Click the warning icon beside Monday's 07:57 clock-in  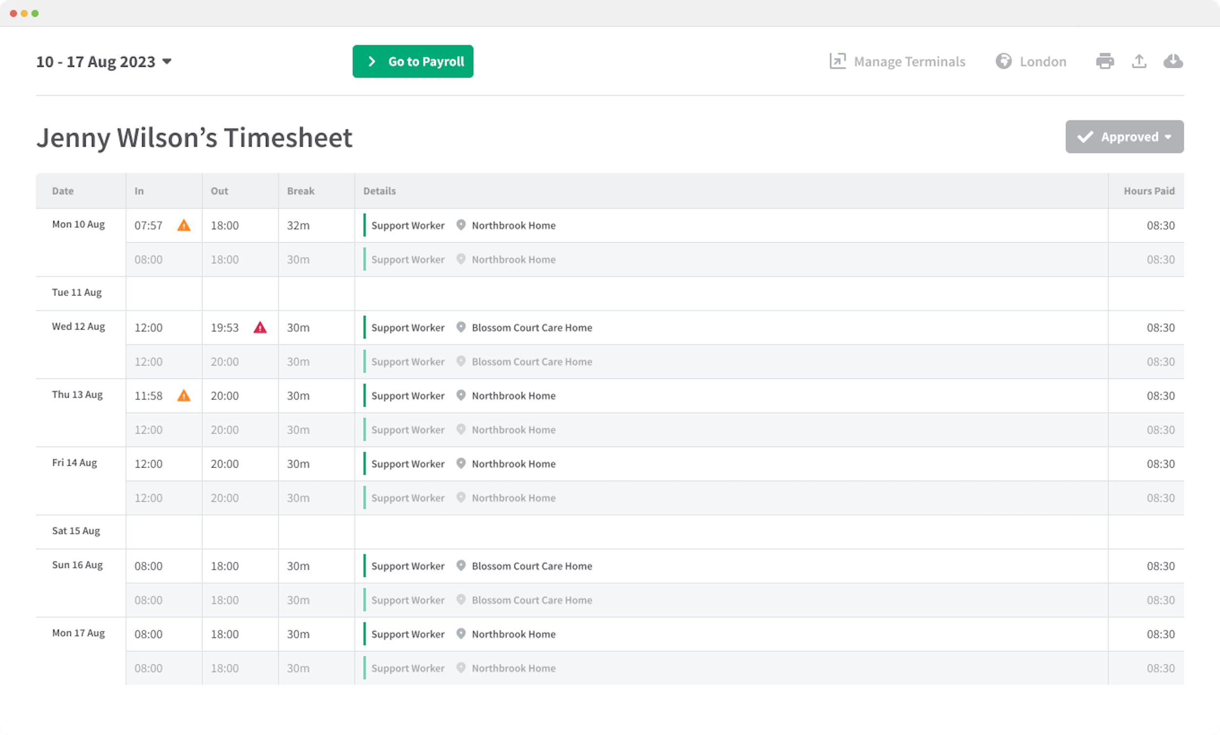coord(183,225)
